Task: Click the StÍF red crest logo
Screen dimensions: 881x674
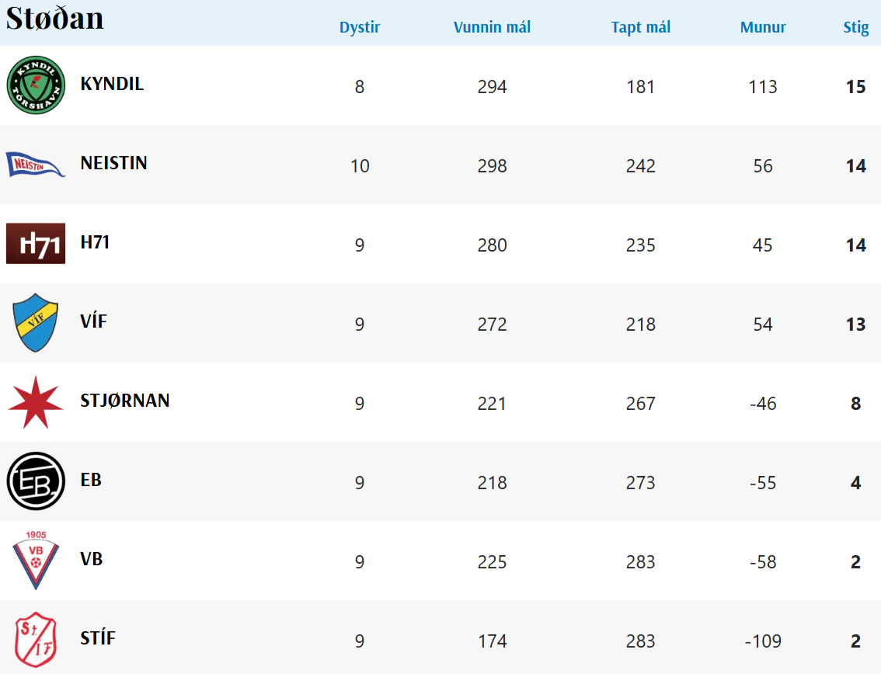Action: point(36,640)
